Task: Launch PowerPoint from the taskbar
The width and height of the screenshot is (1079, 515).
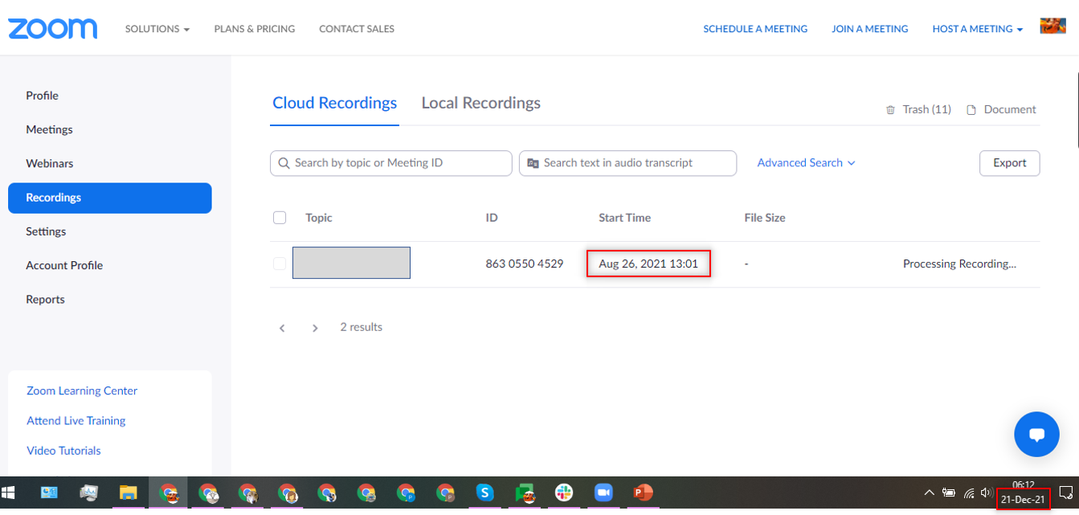Action: pyautogui.click(x=643, y=493)
